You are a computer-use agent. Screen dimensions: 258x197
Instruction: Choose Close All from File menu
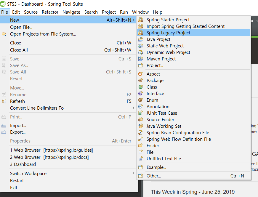pyautogui.click(x=69, y=50)
